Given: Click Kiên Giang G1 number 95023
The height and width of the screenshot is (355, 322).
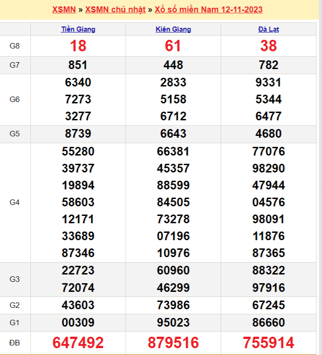Looking at the screenshot, I should click(x=173, y=322).
